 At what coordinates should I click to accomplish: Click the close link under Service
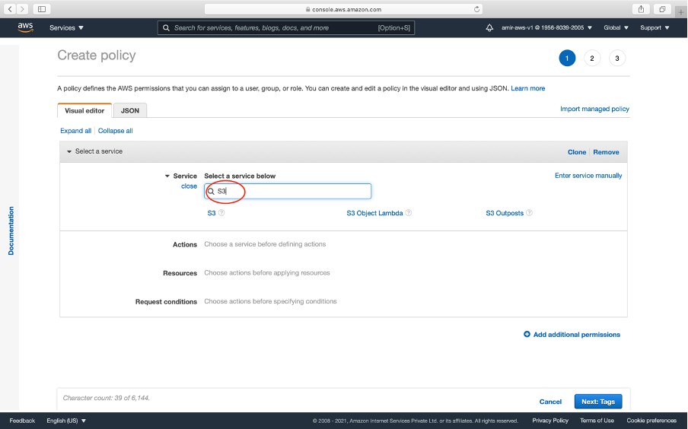(x=189, y=186)
